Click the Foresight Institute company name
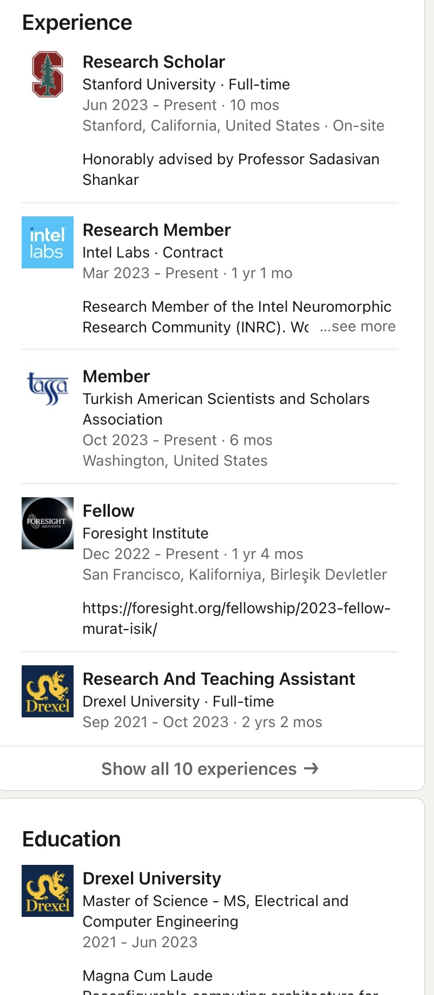Viewport: 434px width, 995px height. (146, 533)
